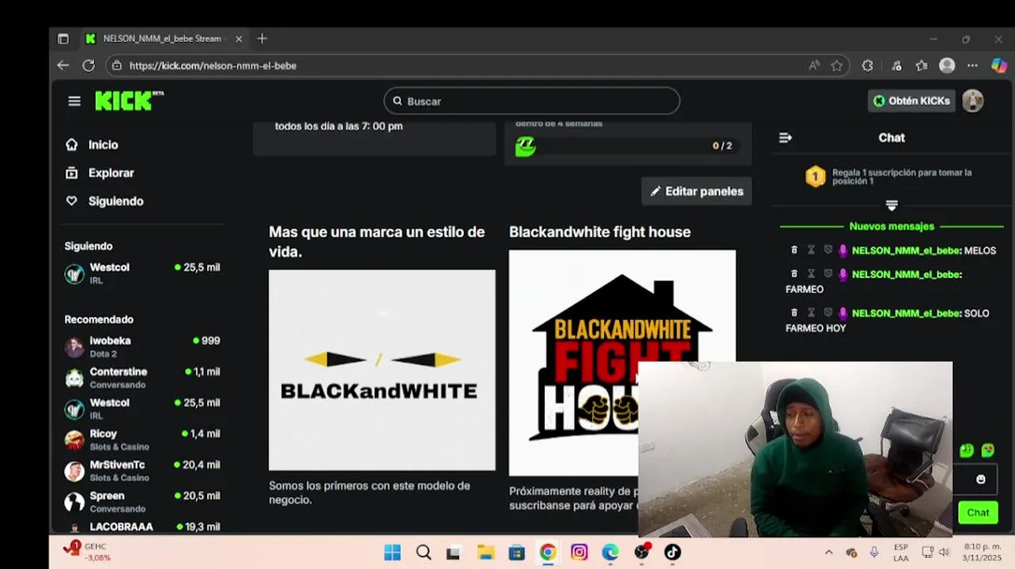Click the gold position 1 badge
The width and height of the screenshot is (1015, 569).
[815, 176]
